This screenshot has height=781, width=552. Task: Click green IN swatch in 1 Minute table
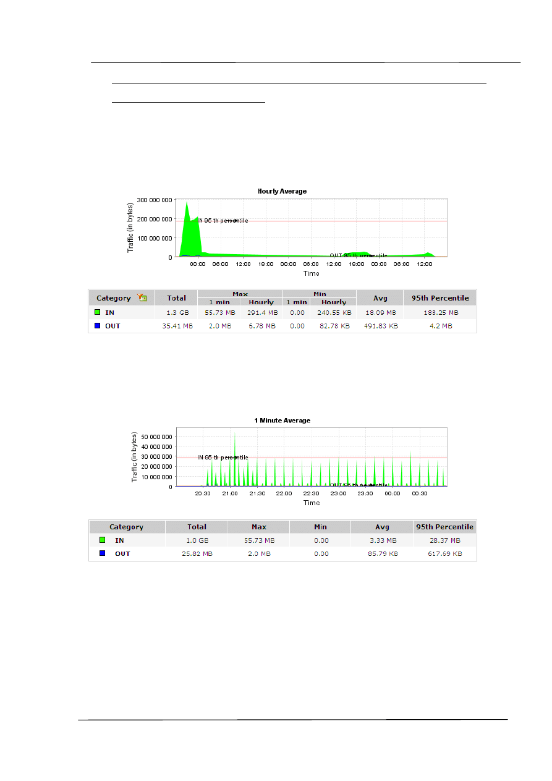click(103, 540)
